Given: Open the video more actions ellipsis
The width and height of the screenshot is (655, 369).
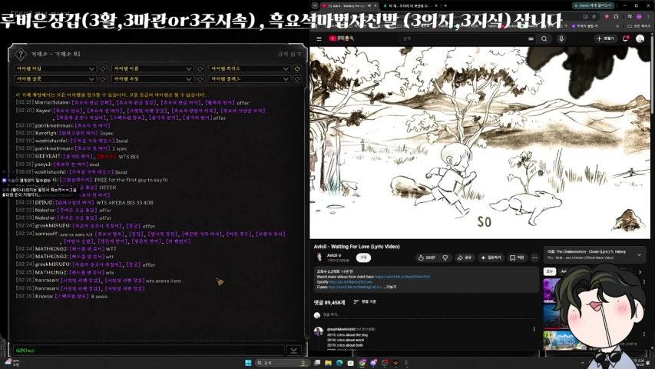Looking at the screenshot, I should 534,258.
